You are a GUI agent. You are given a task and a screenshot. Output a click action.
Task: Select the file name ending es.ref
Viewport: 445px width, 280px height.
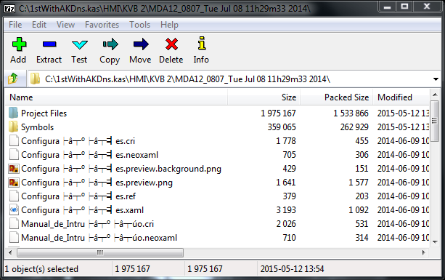click(x=78, y=196)
